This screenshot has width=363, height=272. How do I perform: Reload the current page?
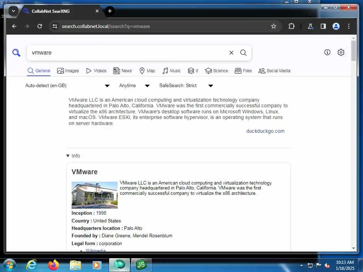pyautogui.click(x=40, y=26)
